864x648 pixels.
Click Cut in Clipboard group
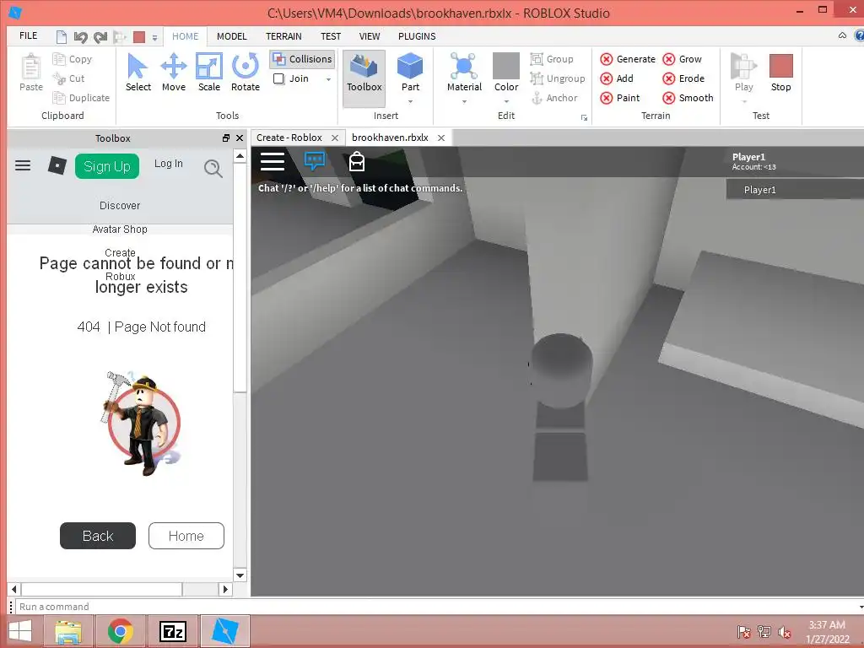pos(69,78)
